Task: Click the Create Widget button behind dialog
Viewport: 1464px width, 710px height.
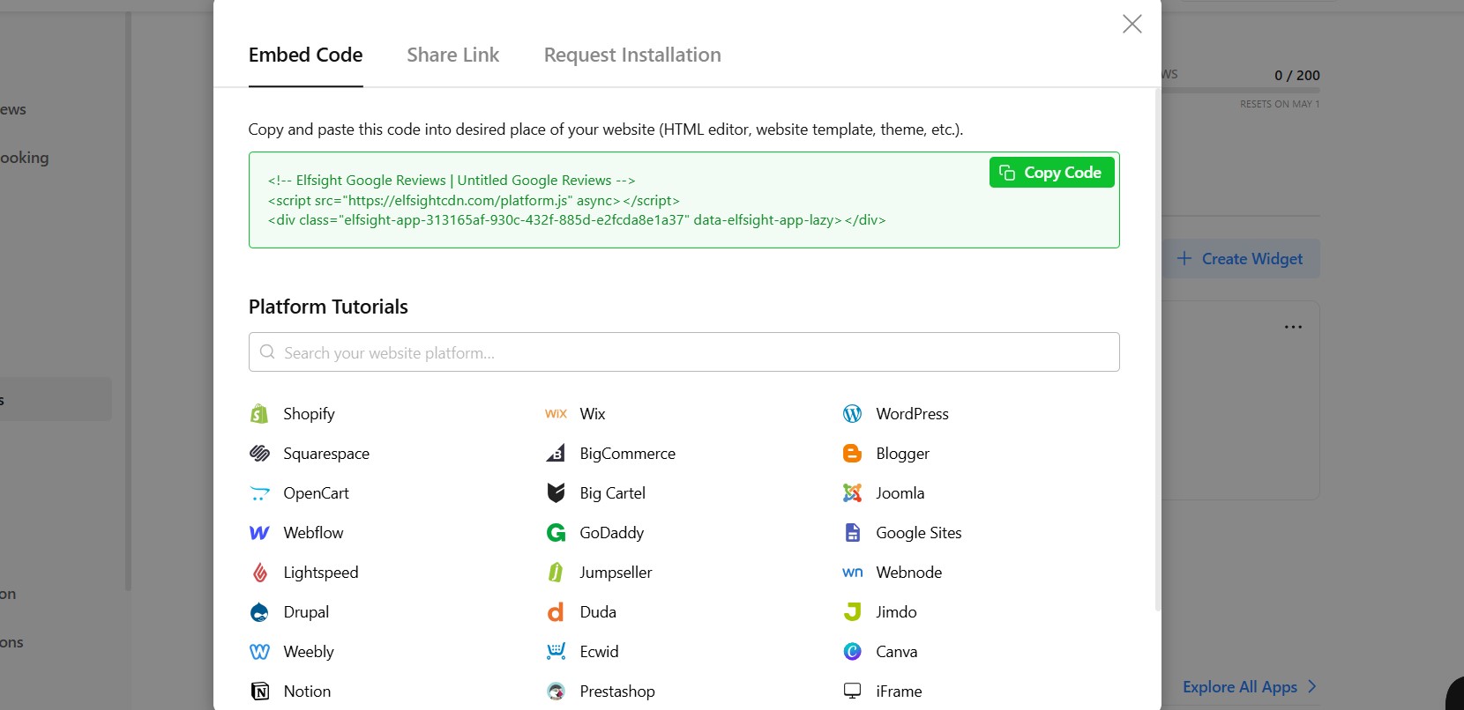Action: click(x=1240, y=259)
